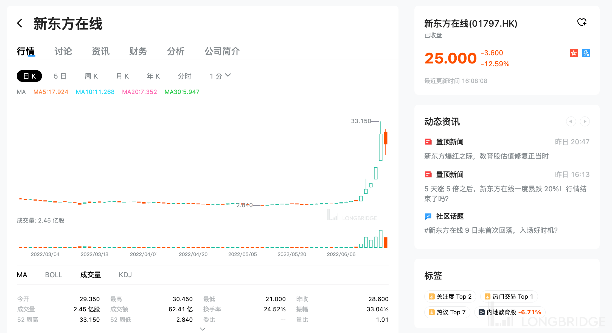Select the 周 K chart period
Image resolution: width=612 pixels, height=333 pixels.
pos(91,76)
